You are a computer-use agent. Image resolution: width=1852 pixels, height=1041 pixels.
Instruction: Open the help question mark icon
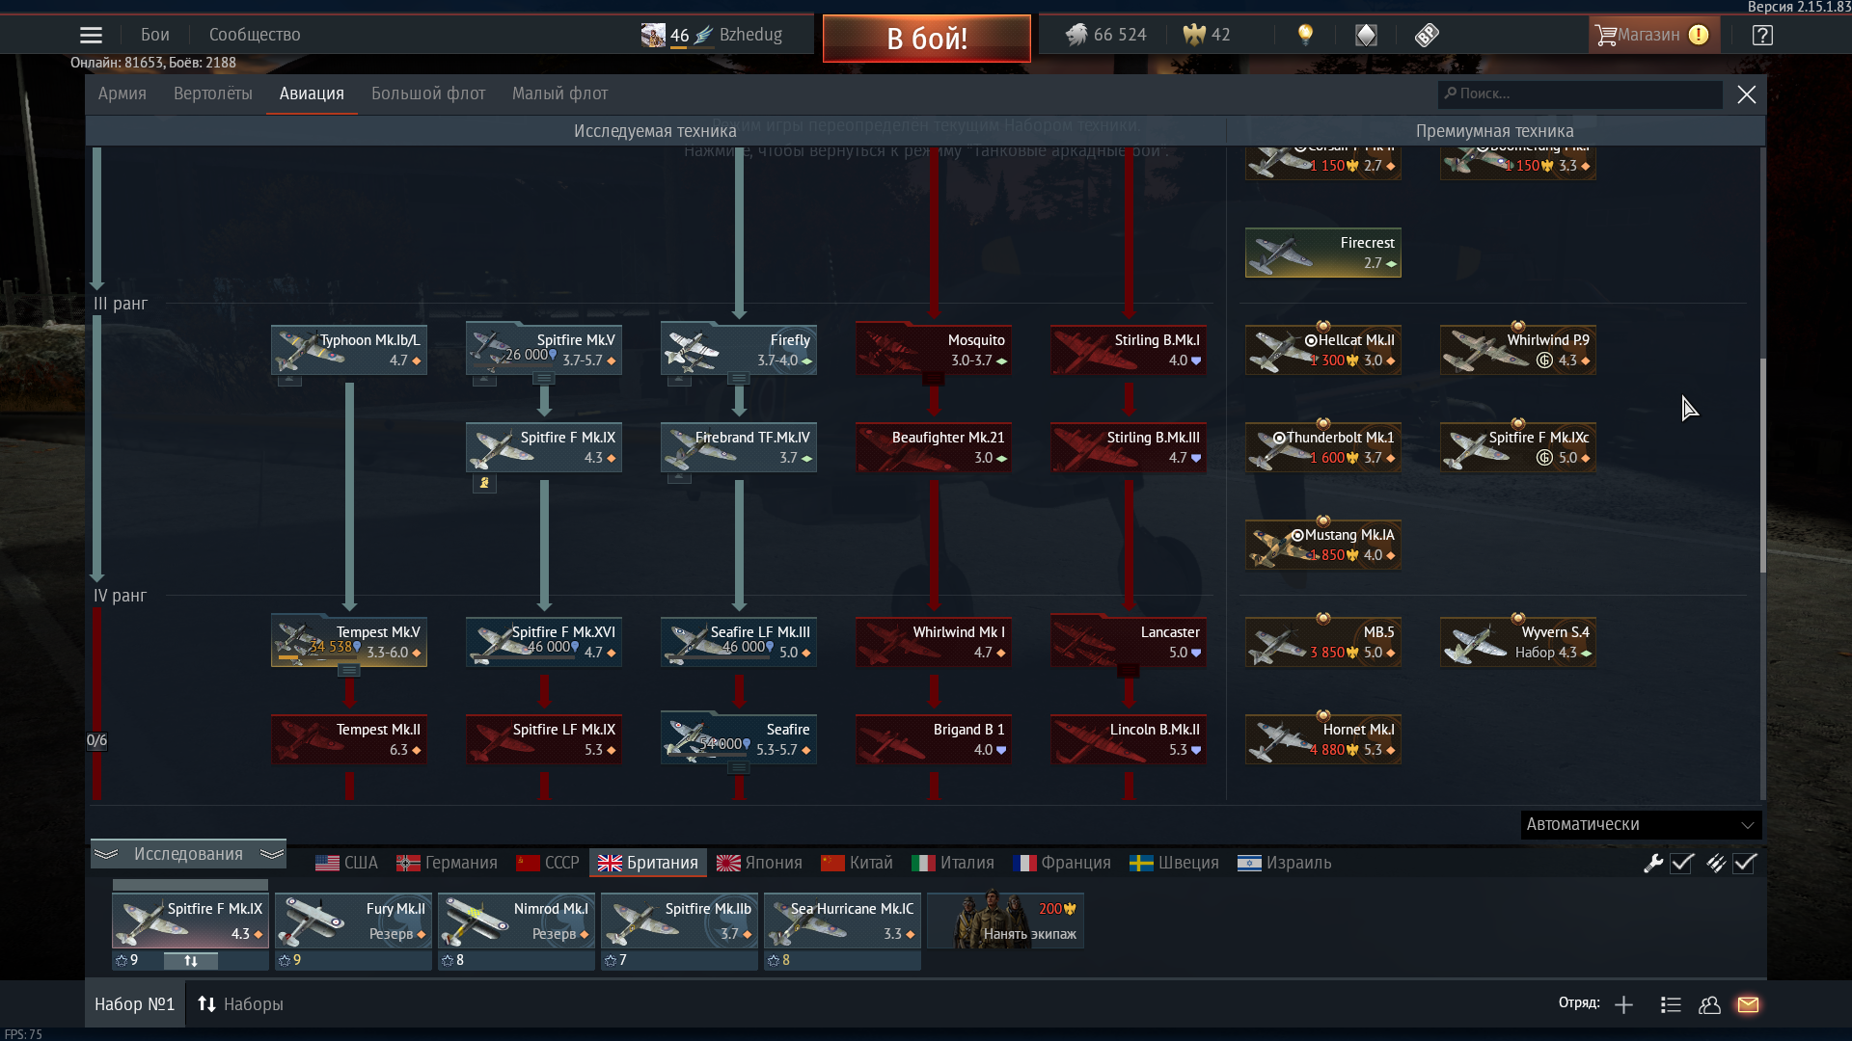pos(1762,36)
